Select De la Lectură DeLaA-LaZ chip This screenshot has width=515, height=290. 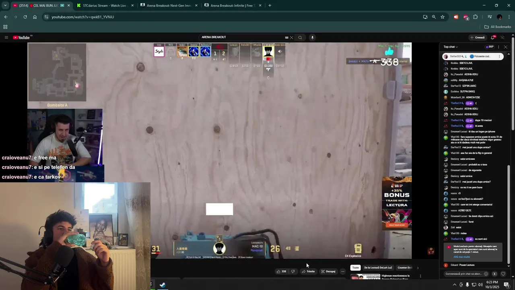click(378, 267)
